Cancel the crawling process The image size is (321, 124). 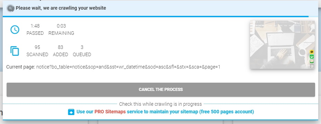point(161,90)
